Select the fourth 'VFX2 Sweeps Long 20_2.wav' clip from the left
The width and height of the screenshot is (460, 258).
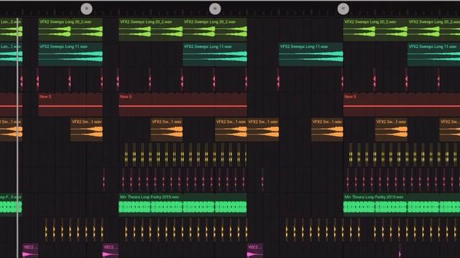pyautogui.click(x=375, y=29)
